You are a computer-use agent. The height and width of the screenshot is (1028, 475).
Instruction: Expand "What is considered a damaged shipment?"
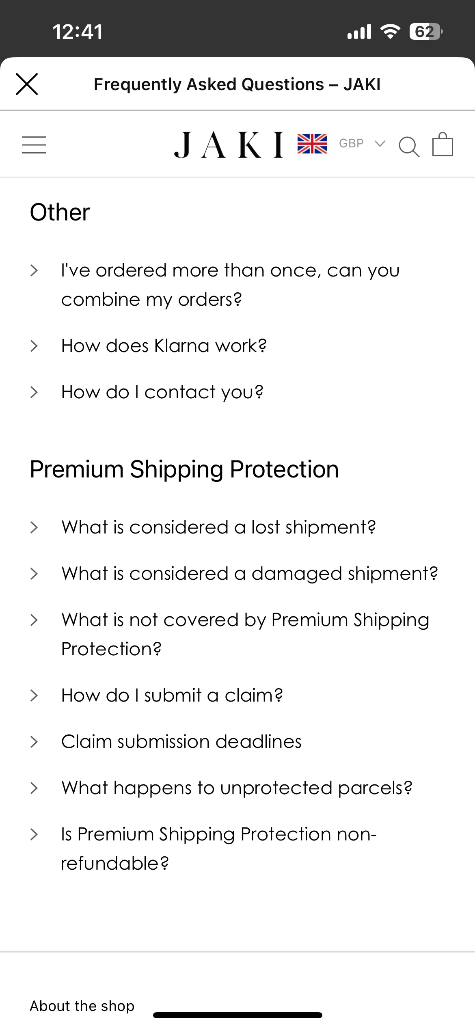249,573
